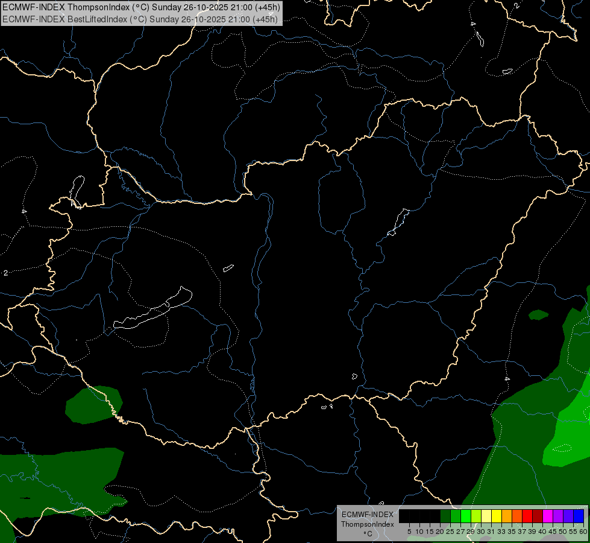Image resolution: width=590 pixels, height=543 pixels.
Task: Click the scale value '37' in legend
Action: pyautogui.click(x=522, y=532)
